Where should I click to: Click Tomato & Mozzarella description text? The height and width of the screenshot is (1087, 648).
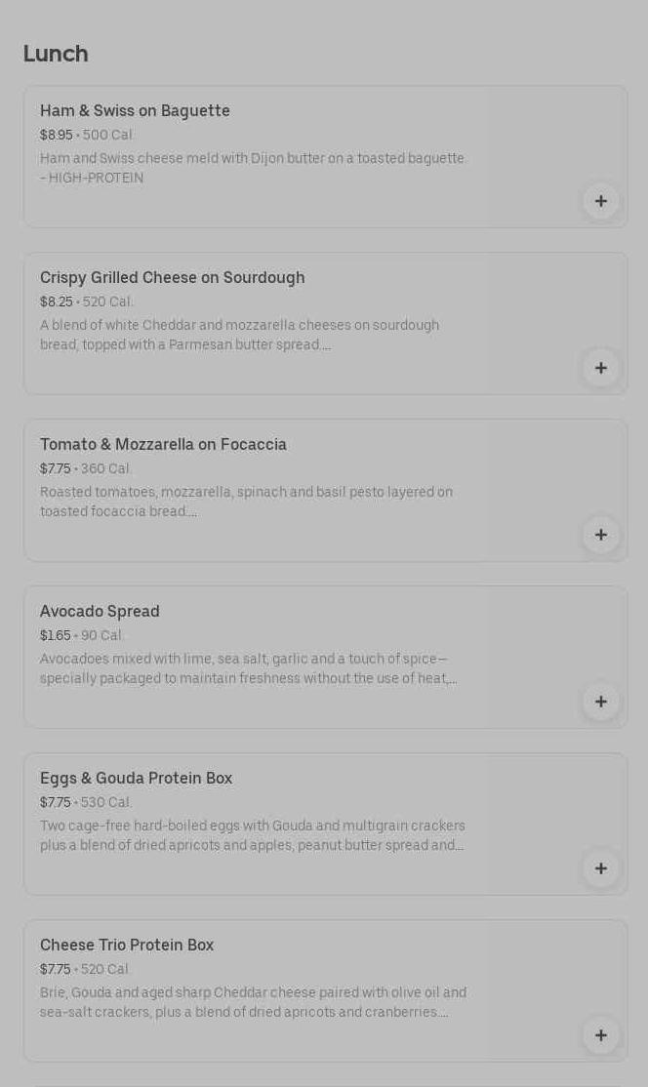246,503
